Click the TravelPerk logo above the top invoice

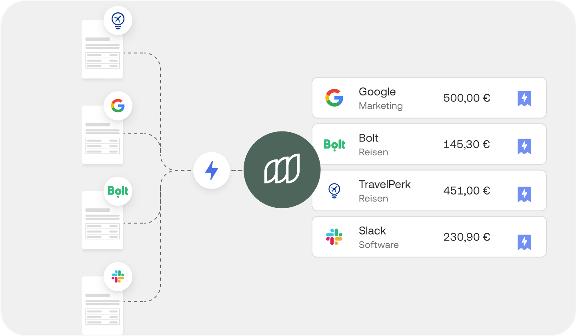[118, 20]
